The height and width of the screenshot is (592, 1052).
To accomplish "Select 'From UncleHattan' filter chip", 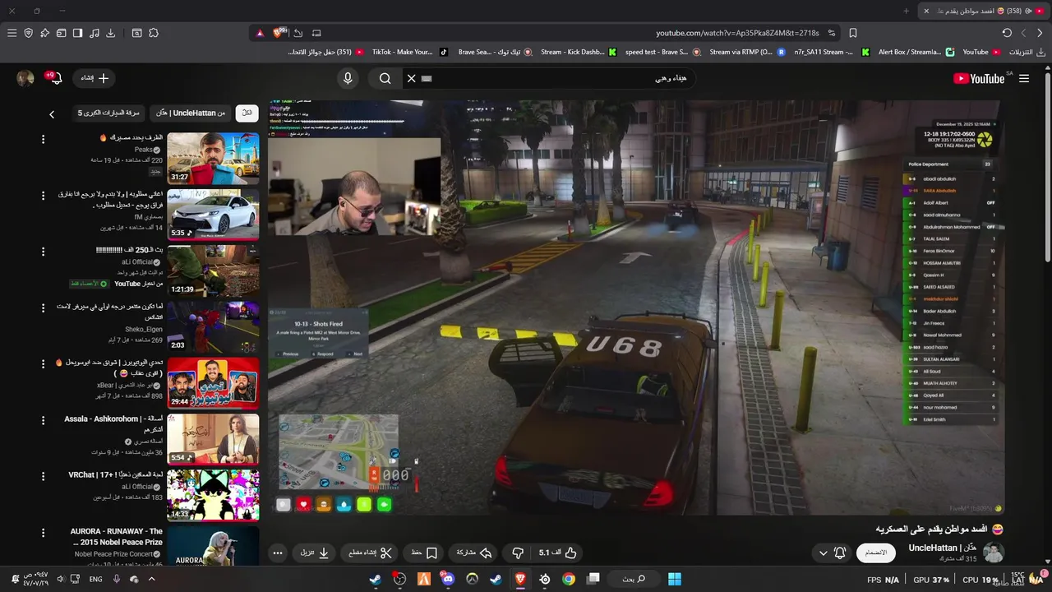I will tap(191, 113).
